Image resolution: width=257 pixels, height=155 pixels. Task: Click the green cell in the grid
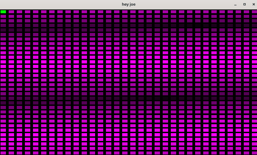3,12
